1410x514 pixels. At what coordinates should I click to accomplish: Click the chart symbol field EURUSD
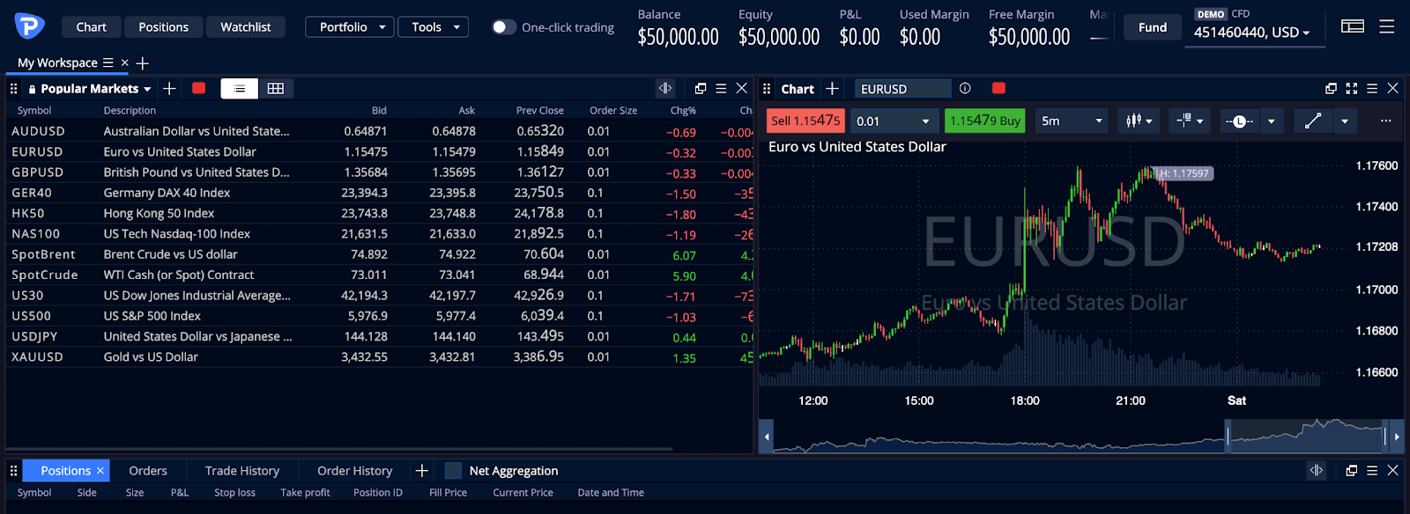902,89
